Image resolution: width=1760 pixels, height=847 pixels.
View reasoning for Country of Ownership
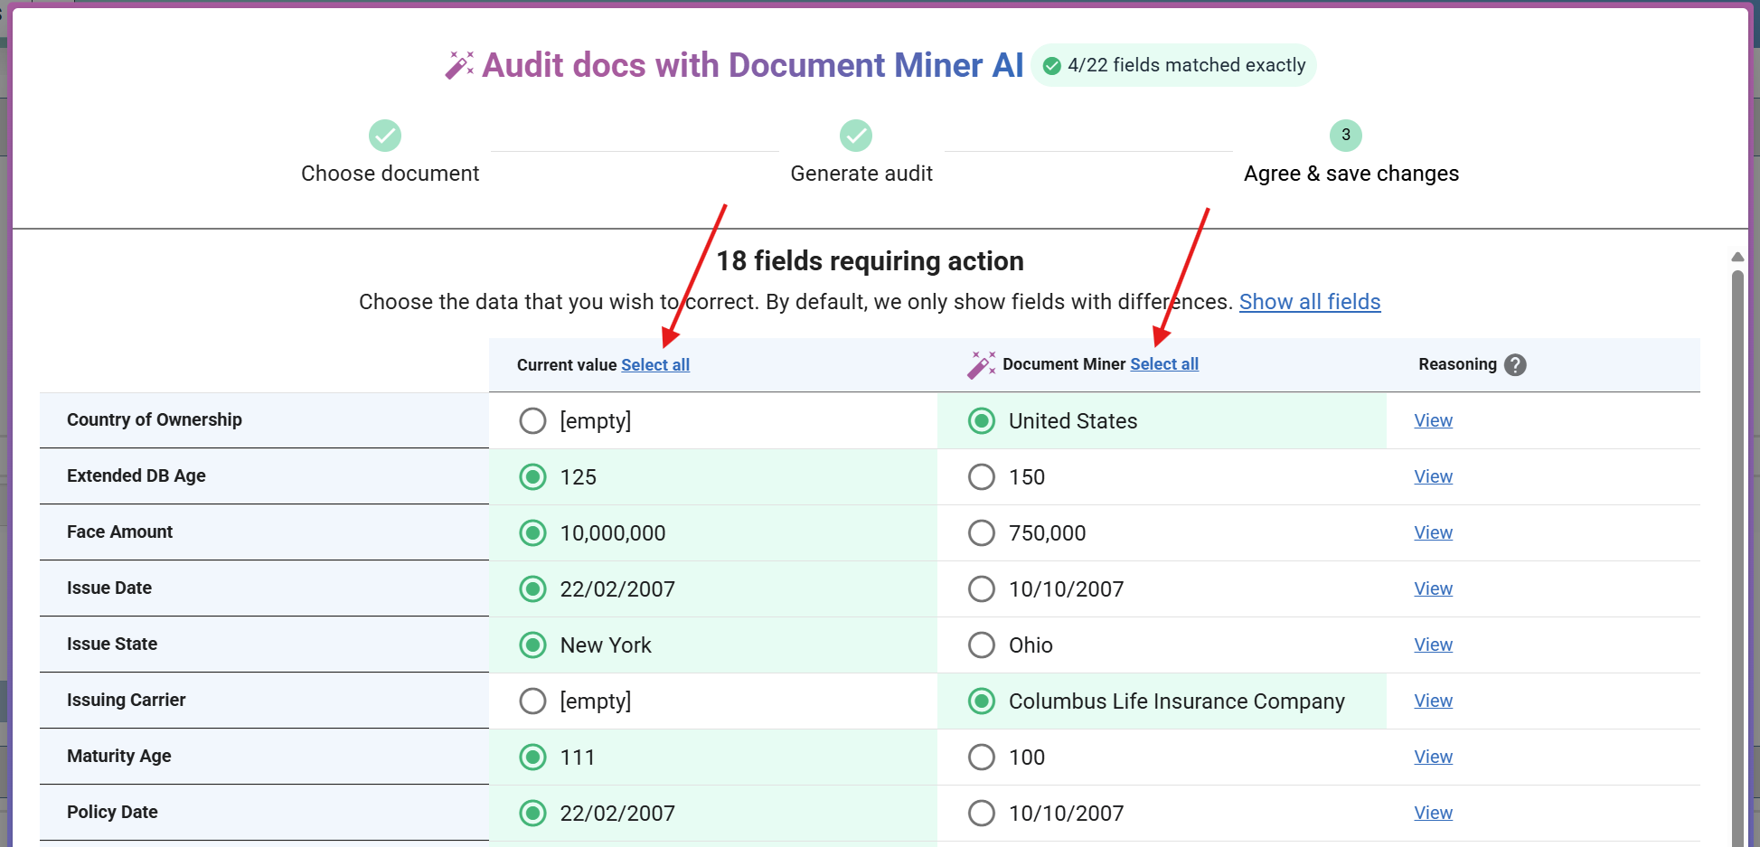[1433, 421]
